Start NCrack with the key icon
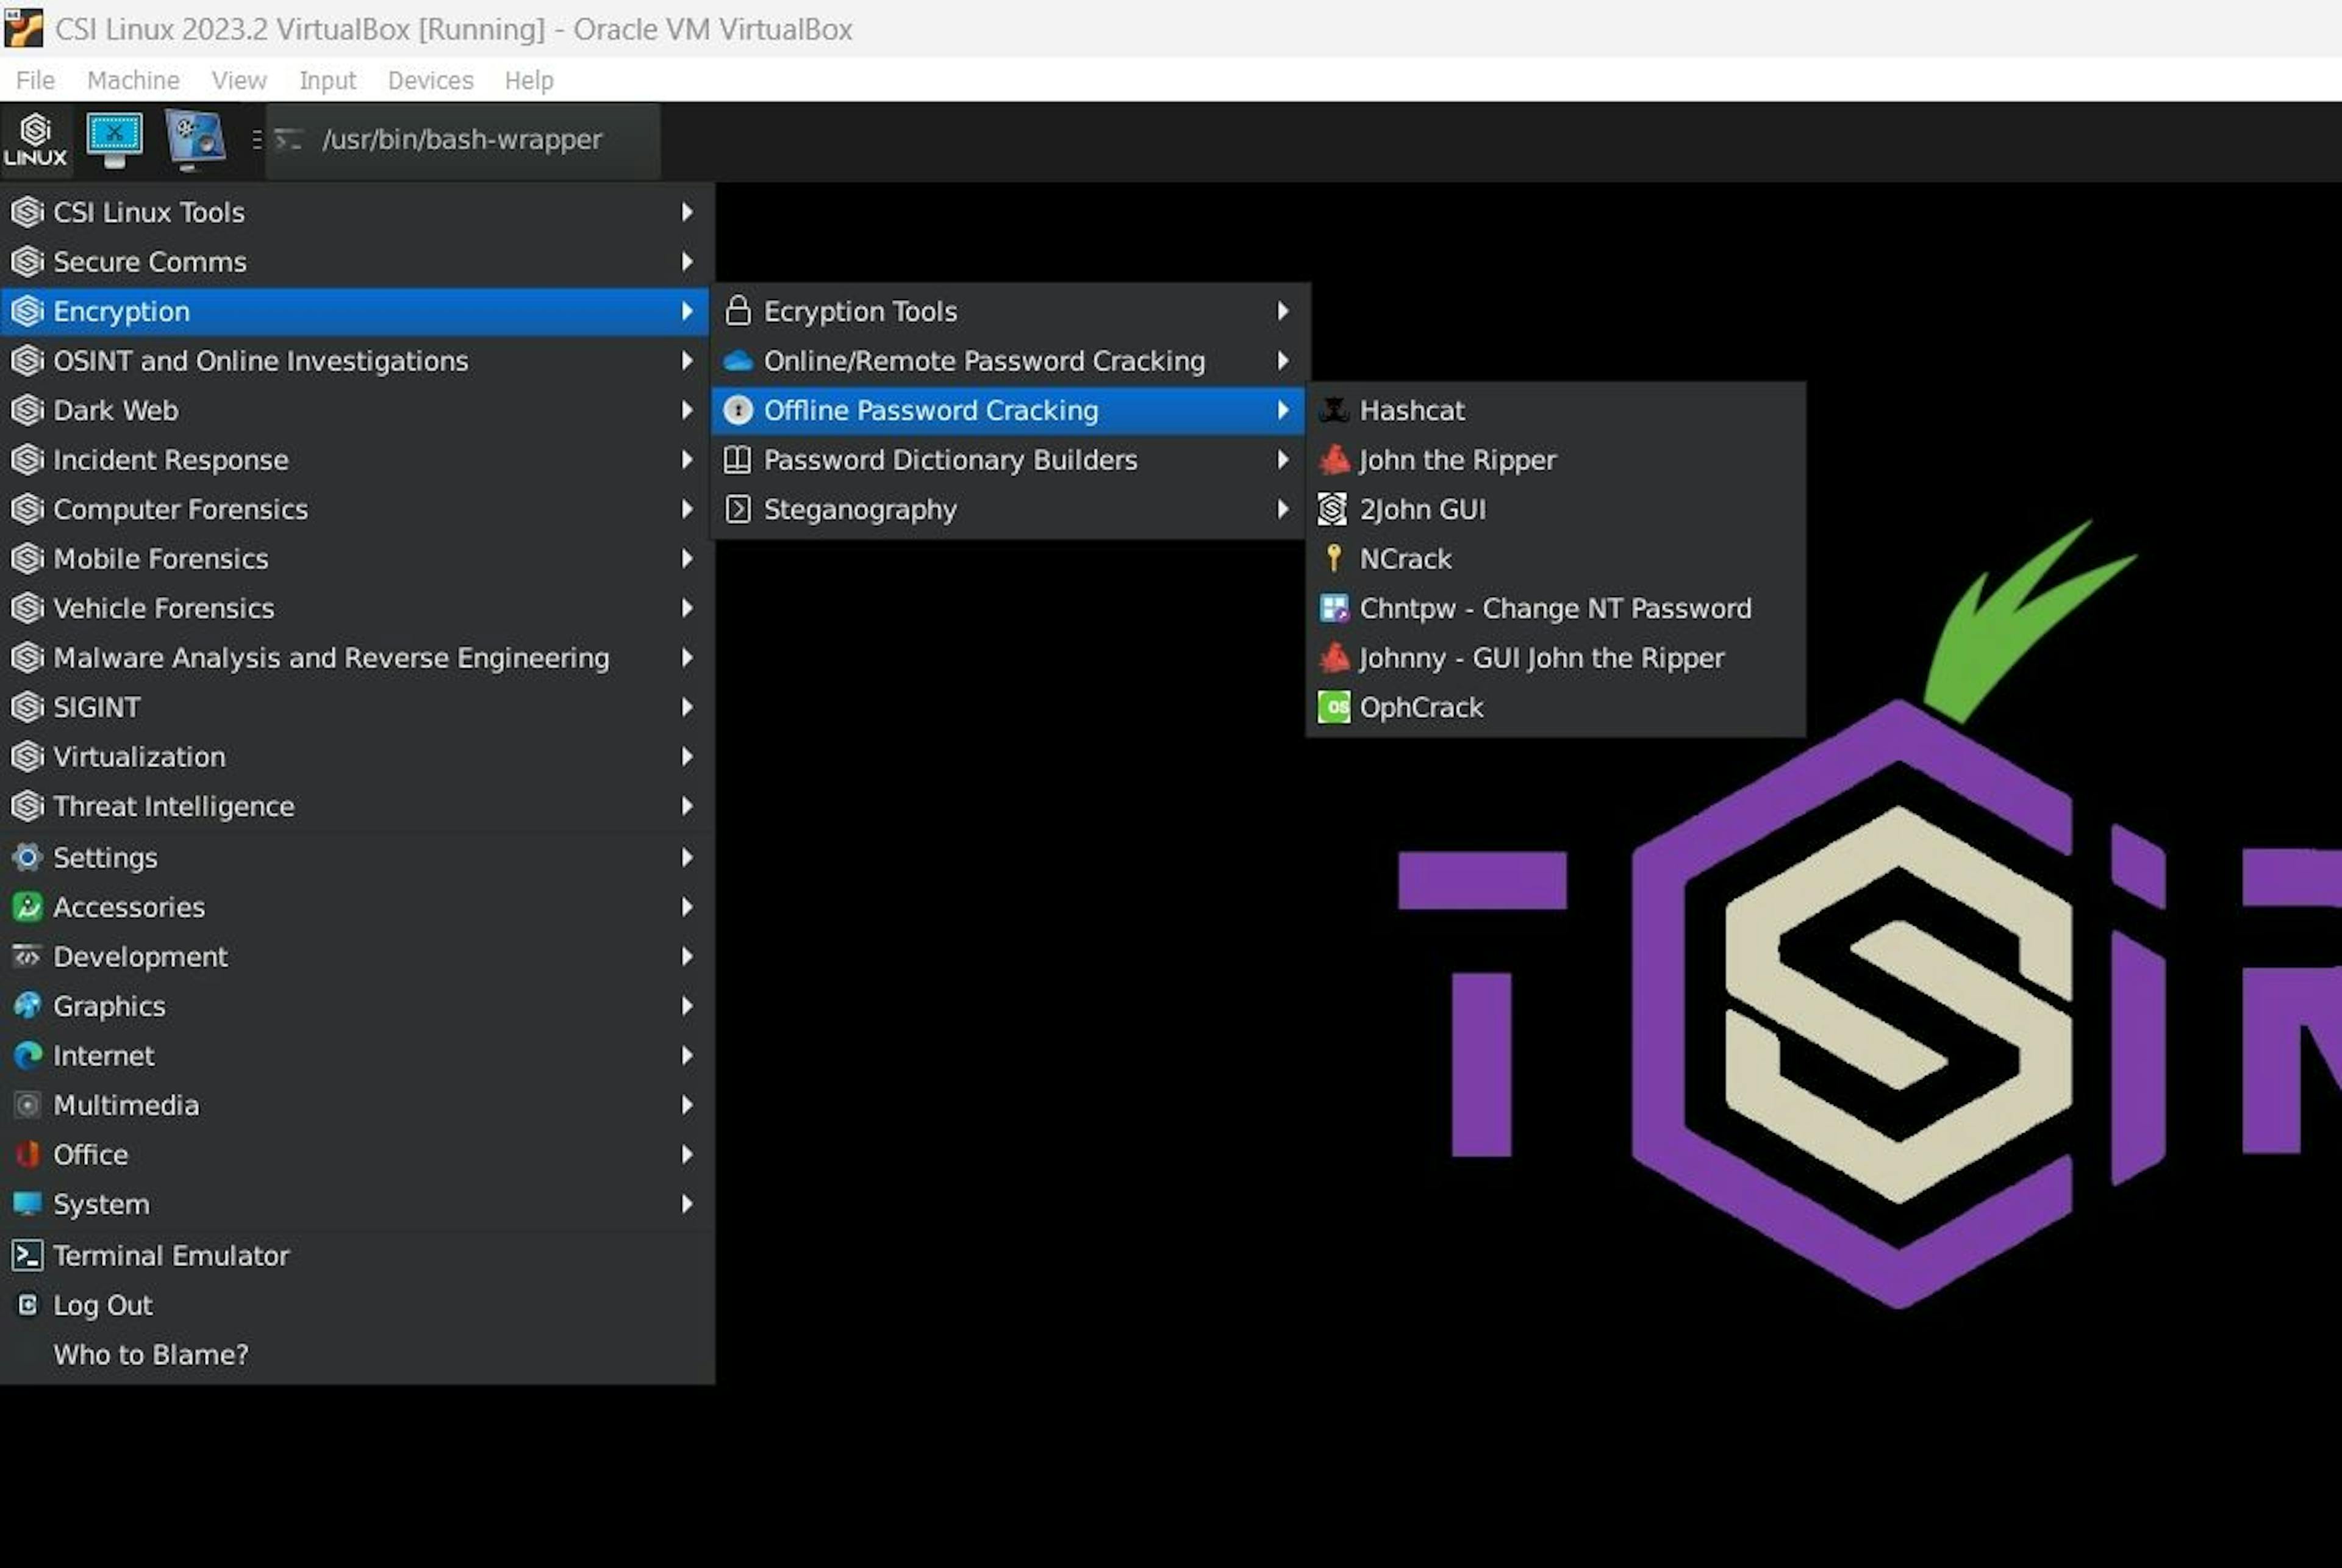This screenshot has height=1568, width=2342. coord(1404,559)
